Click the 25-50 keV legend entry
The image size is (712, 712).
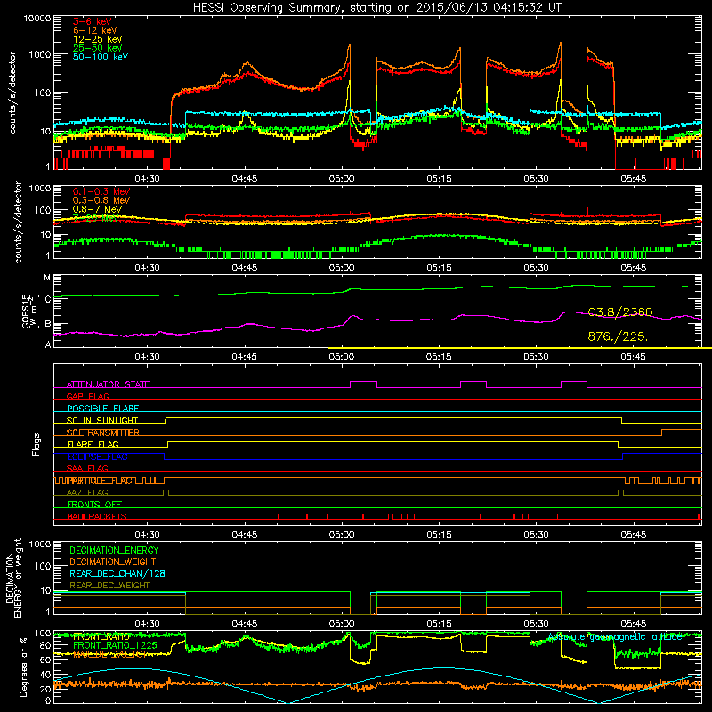pos(97,48)
